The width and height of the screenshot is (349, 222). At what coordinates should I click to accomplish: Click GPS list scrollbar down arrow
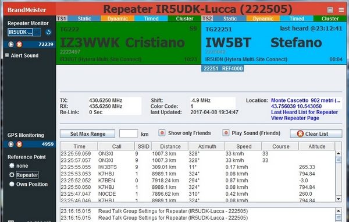click(339, 199)
